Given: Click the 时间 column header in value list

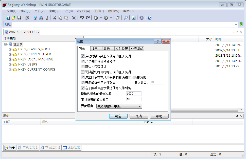Looking at the screenshot, I should coord(229,39).
